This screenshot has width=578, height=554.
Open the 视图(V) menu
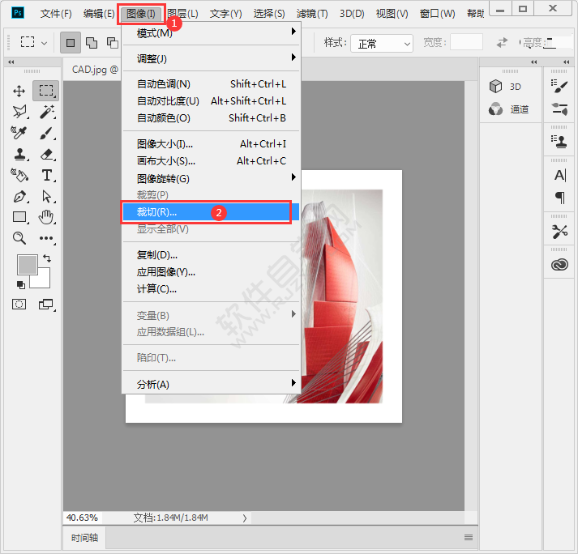click(392, 14)
